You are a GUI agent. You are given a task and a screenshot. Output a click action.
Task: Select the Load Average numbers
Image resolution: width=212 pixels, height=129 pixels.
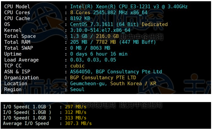[93, 60]
